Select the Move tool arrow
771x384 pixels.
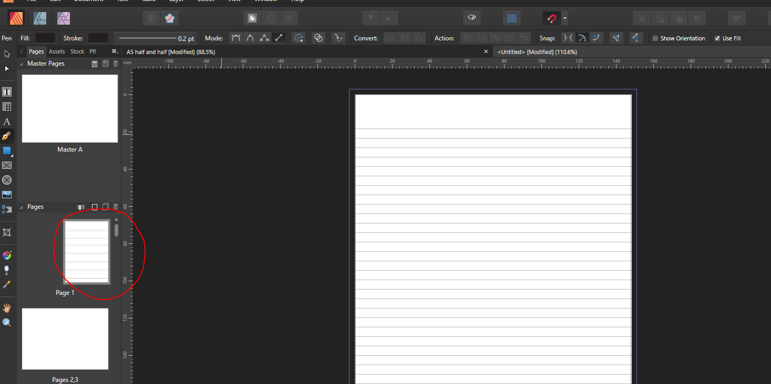coord(7,54)
